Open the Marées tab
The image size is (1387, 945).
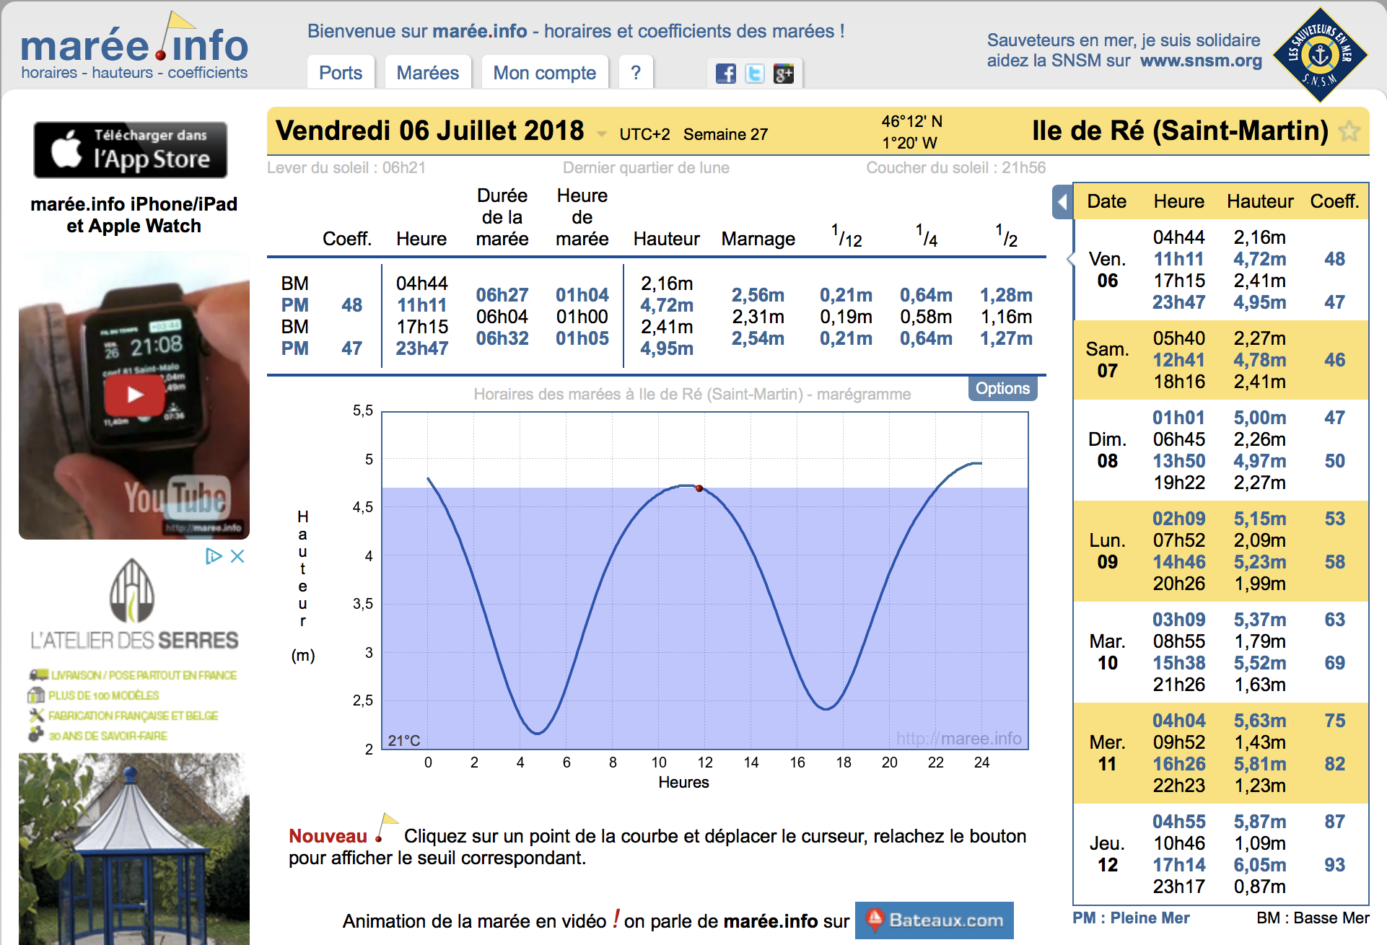coord(428,73)
